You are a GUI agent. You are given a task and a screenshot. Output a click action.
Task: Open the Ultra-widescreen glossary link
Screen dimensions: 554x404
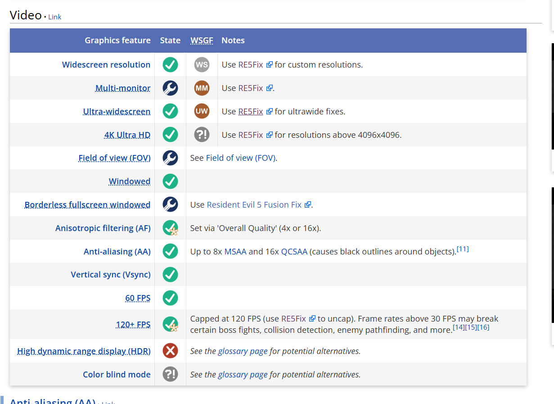[x=117, y=111]
